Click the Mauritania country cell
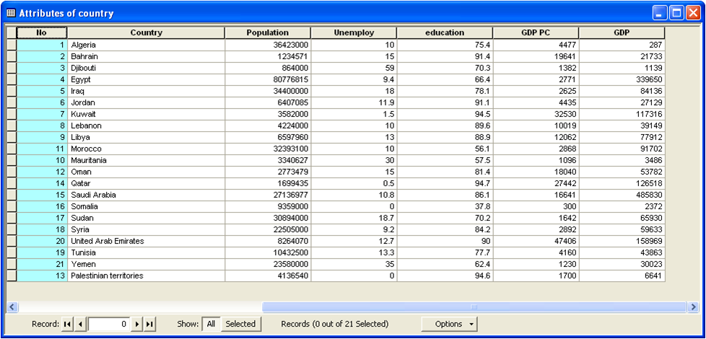706x339 pixels. [x=147, y=161]
